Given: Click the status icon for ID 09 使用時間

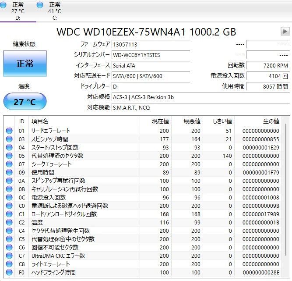Looking at the screenshot, I should (9, 172).
